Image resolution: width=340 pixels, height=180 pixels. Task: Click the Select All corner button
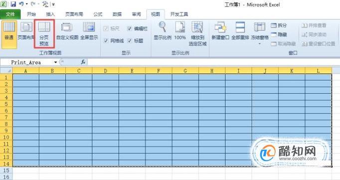coord(6,71)
